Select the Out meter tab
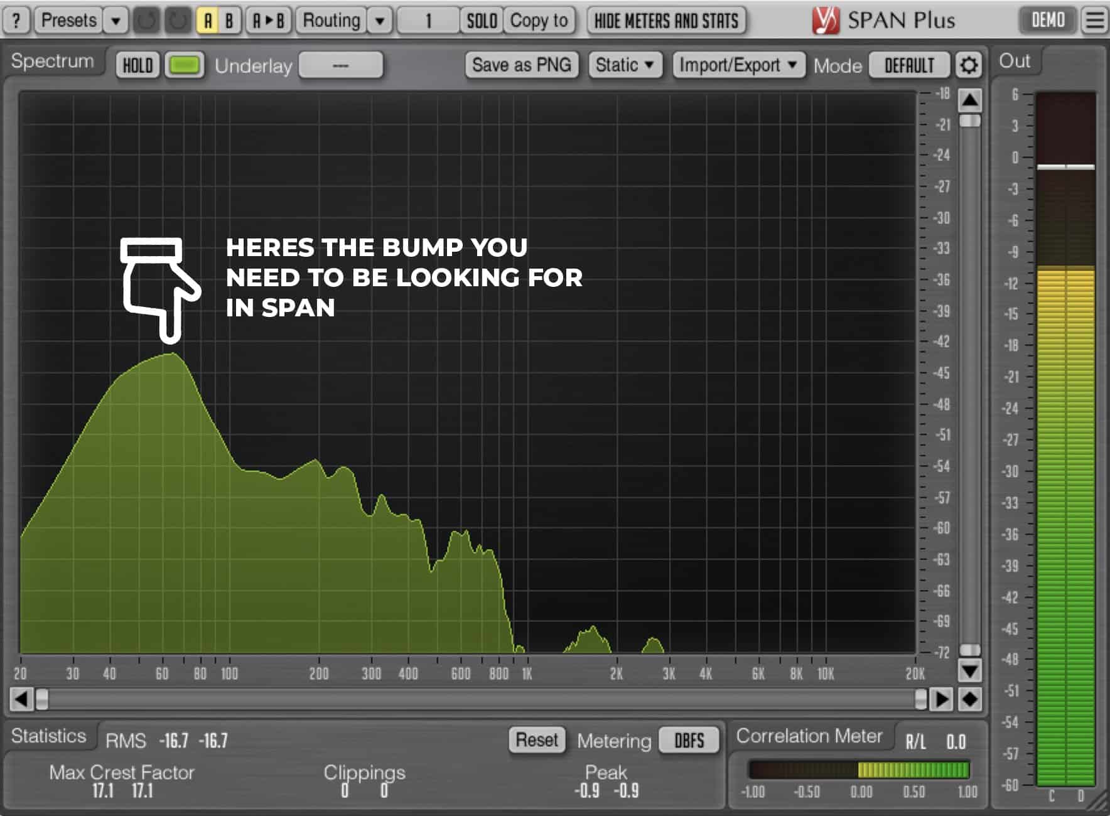 point(1015,62)
